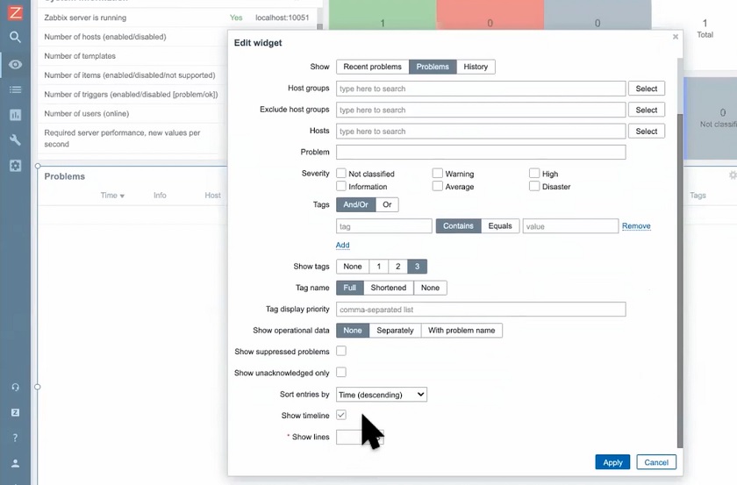This screenshot has height=485, width=737.
Task: Click Problems widget gear icon at right edge
Action: [x=733, y=175]
